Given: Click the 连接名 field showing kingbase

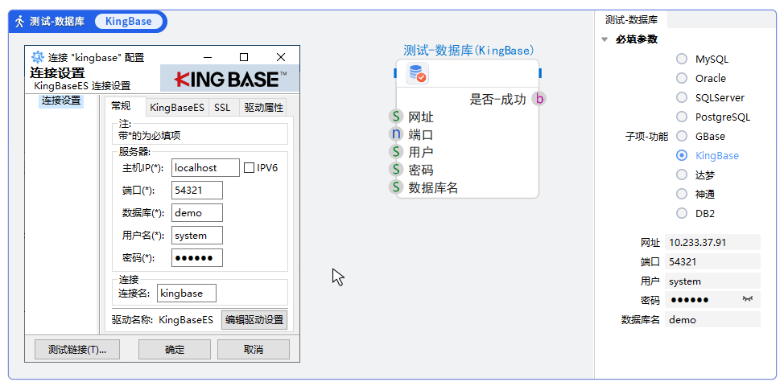Looking at the screenshot, I should tap(187, 294).
